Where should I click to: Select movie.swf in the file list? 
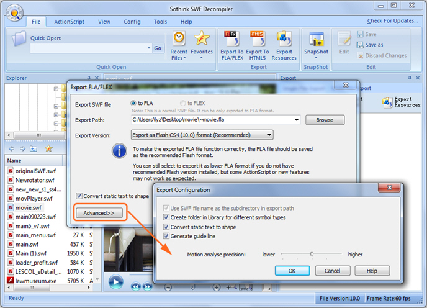(29, 207)
